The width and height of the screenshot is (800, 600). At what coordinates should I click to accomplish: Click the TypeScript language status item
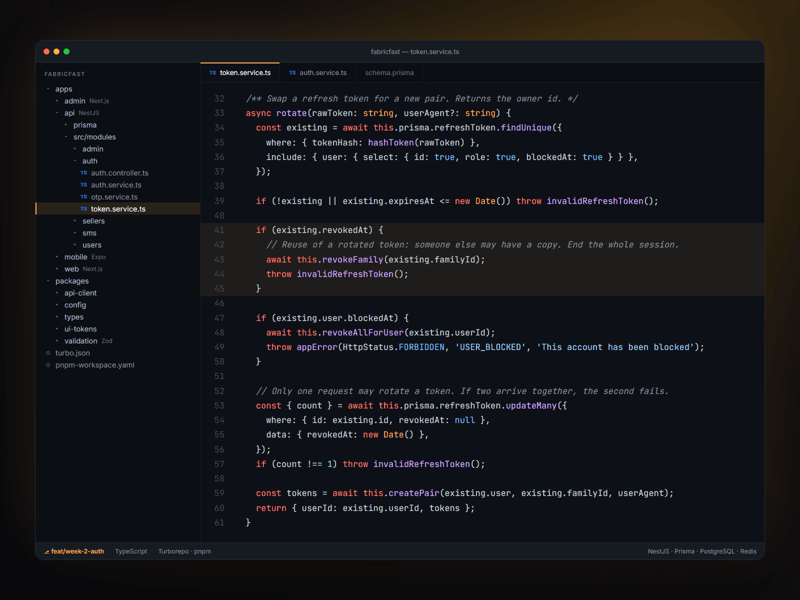click(131, 551)
